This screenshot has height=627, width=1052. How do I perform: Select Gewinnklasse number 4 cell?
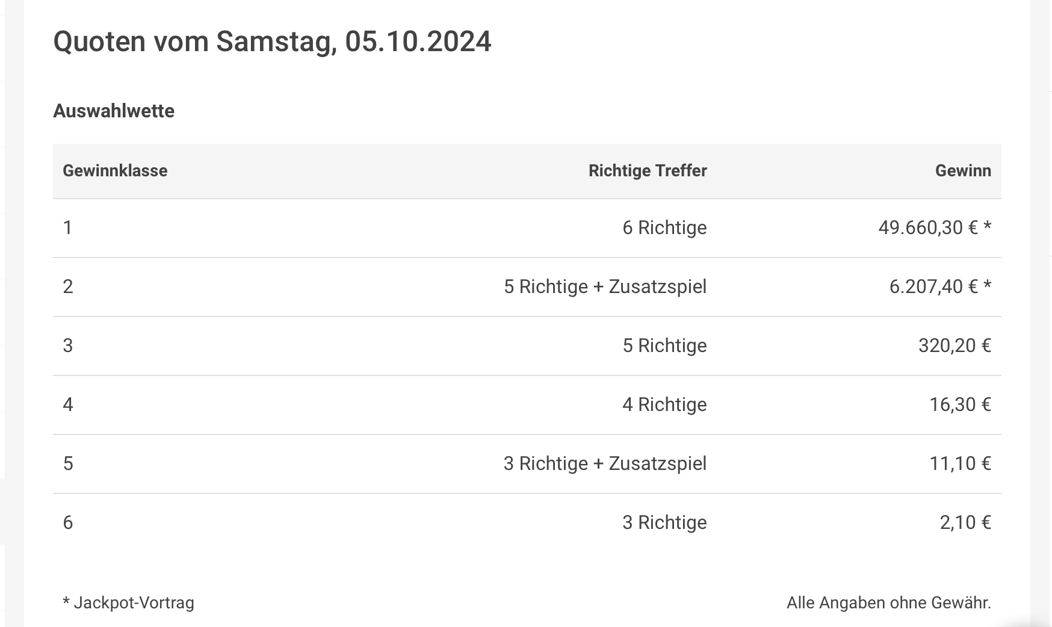coord(68,404)
